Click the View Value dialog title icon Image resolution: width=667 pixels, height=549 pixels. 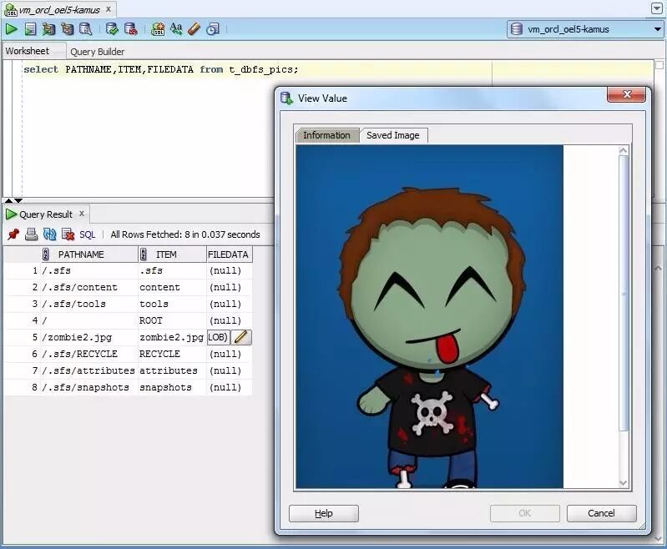tap(286, 98)
